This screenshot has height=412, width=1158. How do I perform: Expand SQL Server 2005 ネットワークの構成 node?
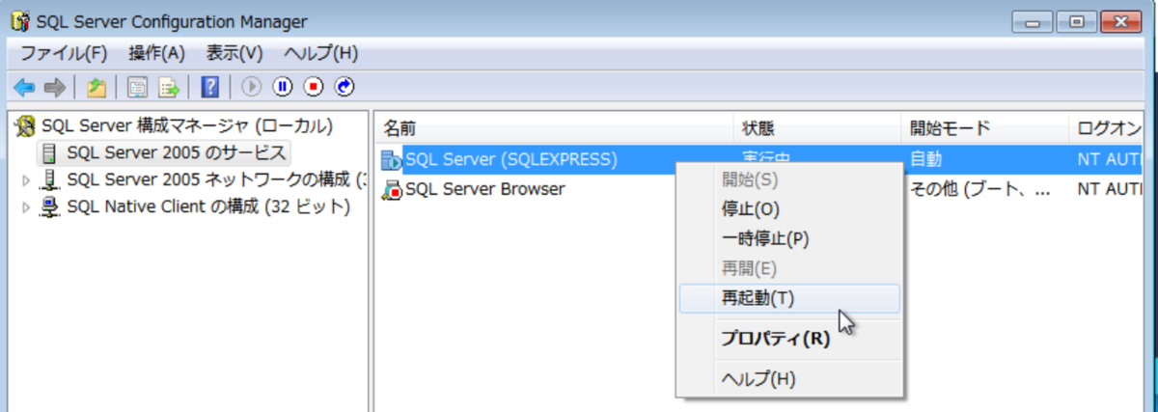[26, 179]
